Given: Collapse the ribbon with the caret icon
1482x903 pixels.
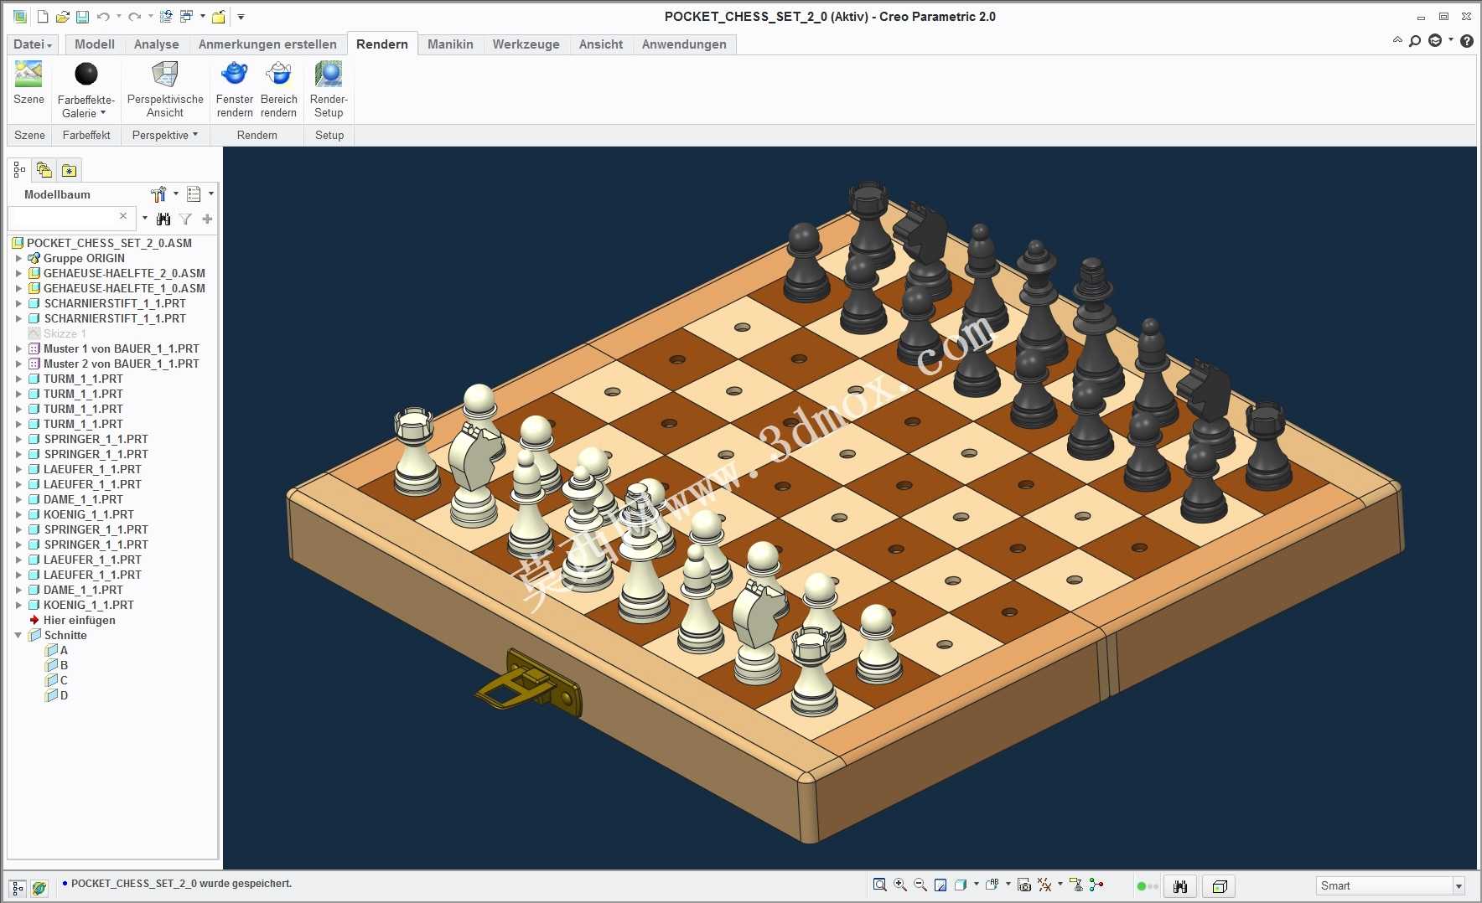Looking at the screenshot, I should [x=1397, y=39].
